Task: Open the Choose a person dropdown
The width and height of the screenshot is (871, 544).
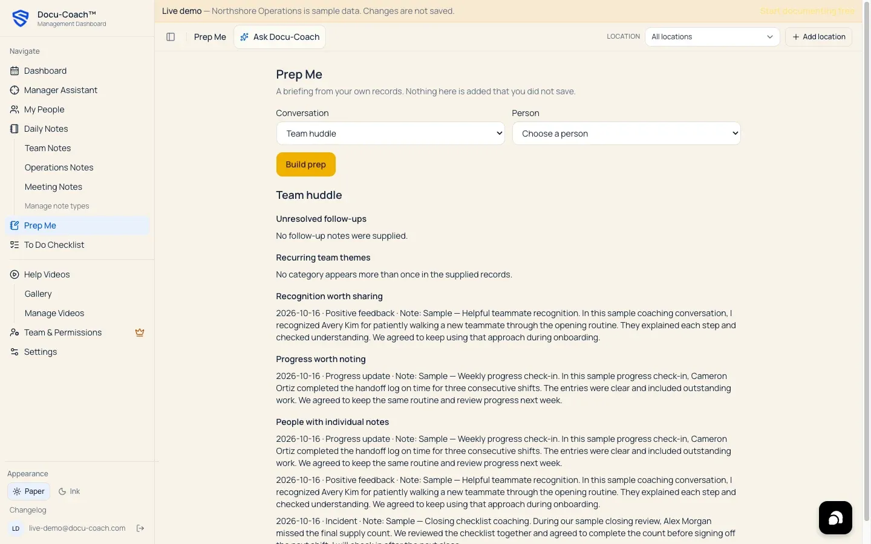Action: (x=627, y=134)
